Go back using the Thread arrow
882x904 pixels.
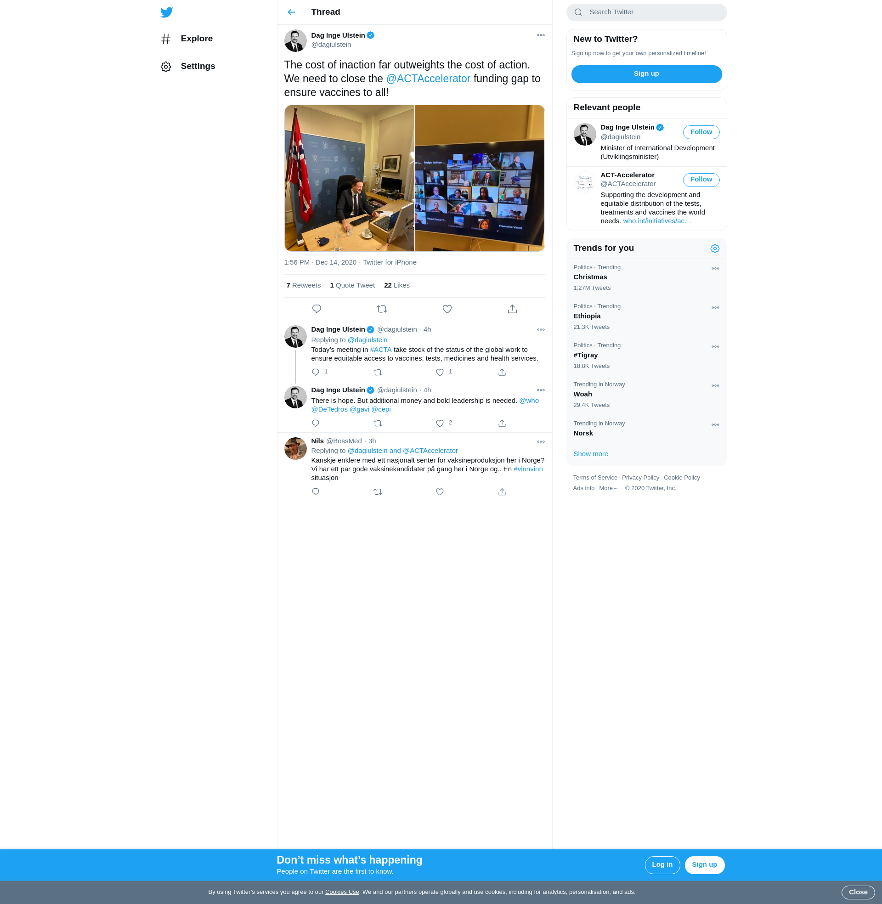click(x=291, y=12)
